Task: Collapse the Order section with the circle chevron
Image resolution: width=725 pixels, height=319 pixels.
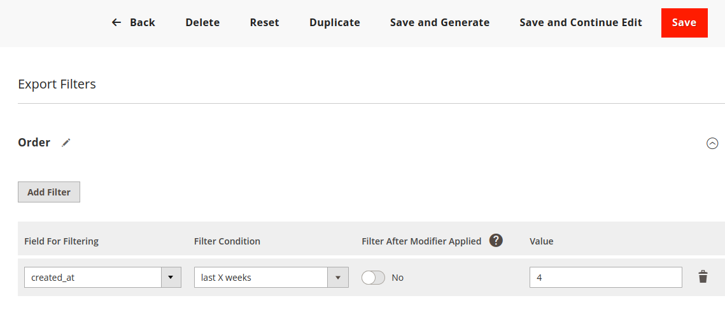Action: (712, 143)
